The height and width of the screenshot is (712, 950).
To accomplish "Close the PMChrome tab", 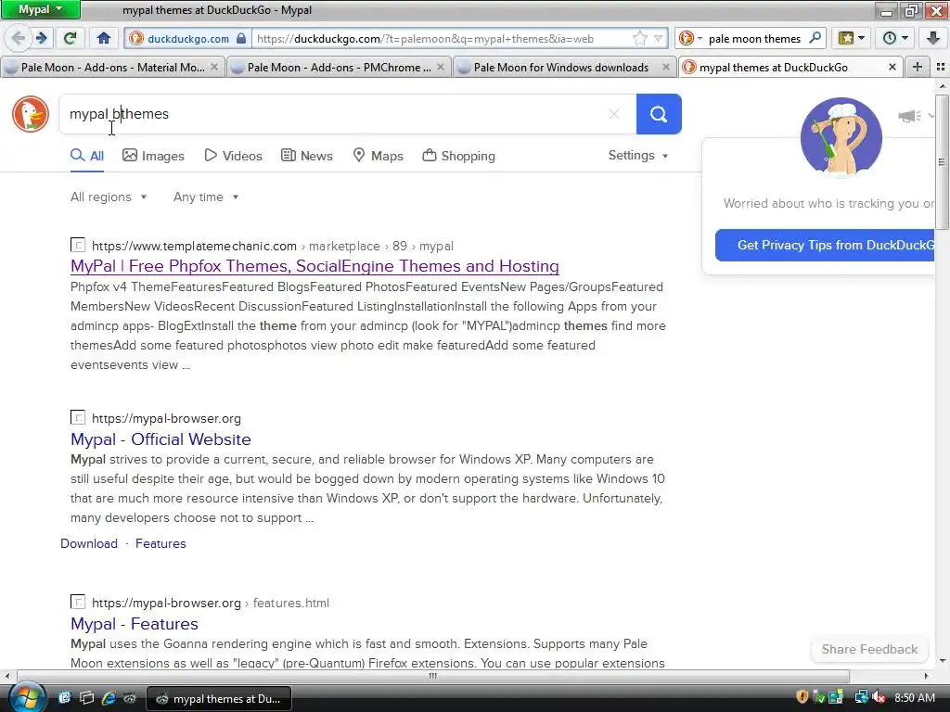I will 441,67.
